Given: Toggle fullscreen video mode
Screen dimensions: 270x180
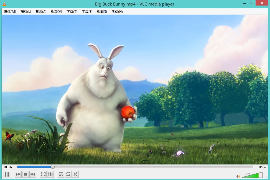Looking at the screenshot, I should coord(43,174).
